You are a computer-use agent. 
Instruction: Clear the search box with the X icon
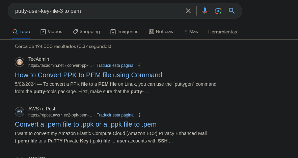coord(188,11)
